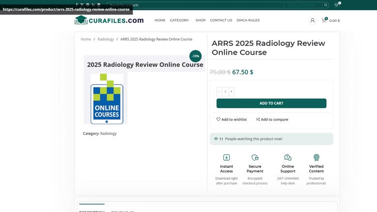Screen dimensions: 377x212
Task: Open the shopping cart icon
Action: (x=324, y=20)
